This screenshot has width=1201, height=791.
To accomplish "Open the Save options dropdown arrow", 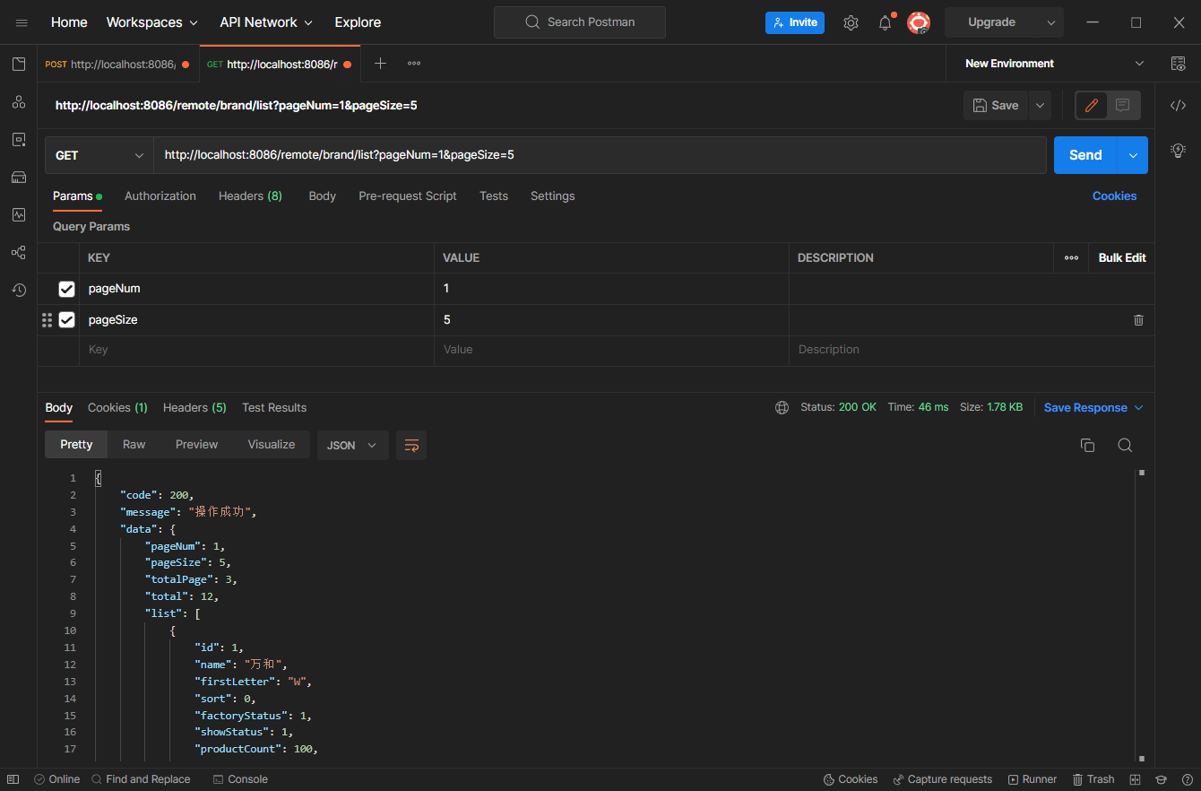I will (x=1040, y=105).
